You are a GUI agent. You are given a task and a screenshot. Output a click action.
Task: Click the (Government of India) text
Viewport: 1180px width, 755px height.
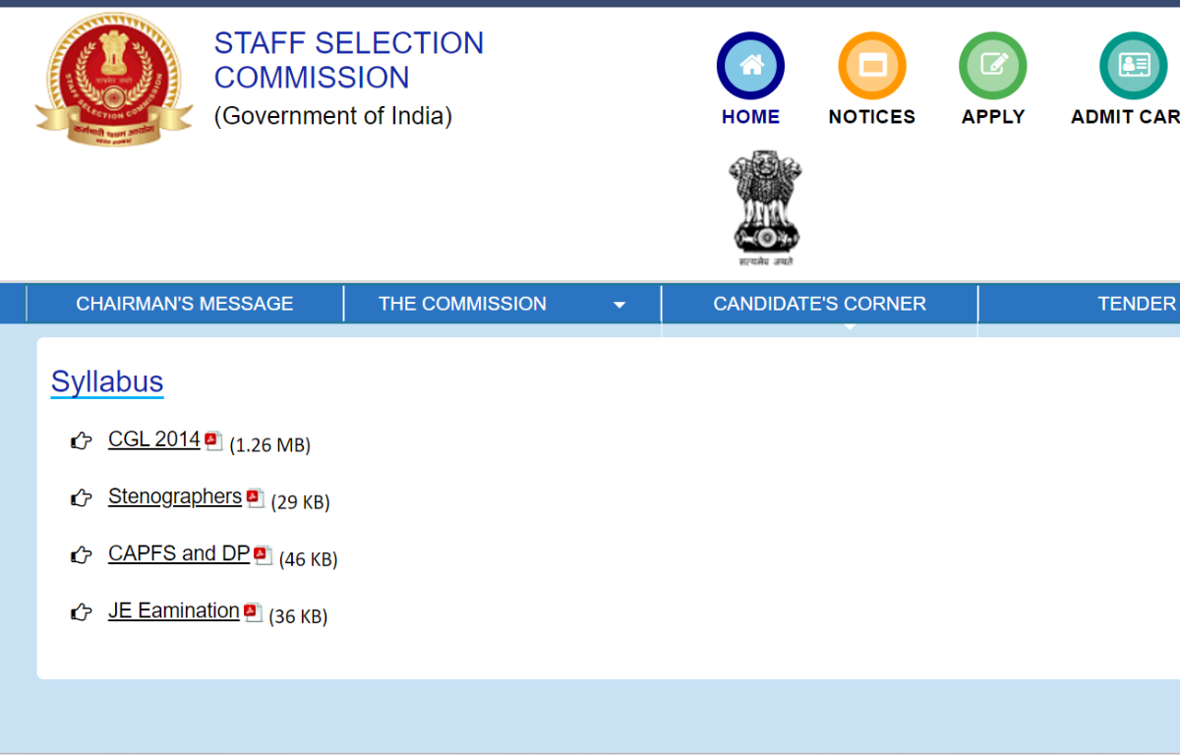tap(333, 116)
